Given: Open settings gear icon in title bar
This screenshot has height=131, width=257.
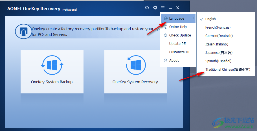Looking at the screenshot, I should tap(155, 8).
